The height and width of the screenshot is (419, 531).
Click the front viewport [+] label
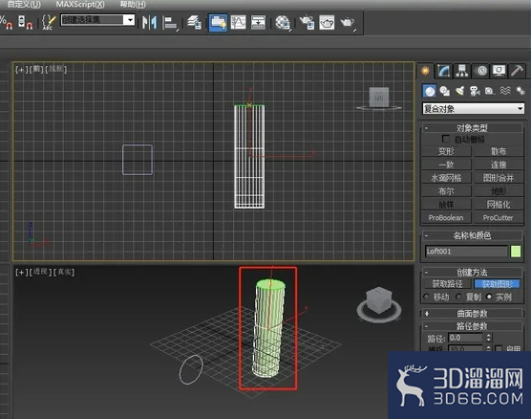(x=21, y=69)
